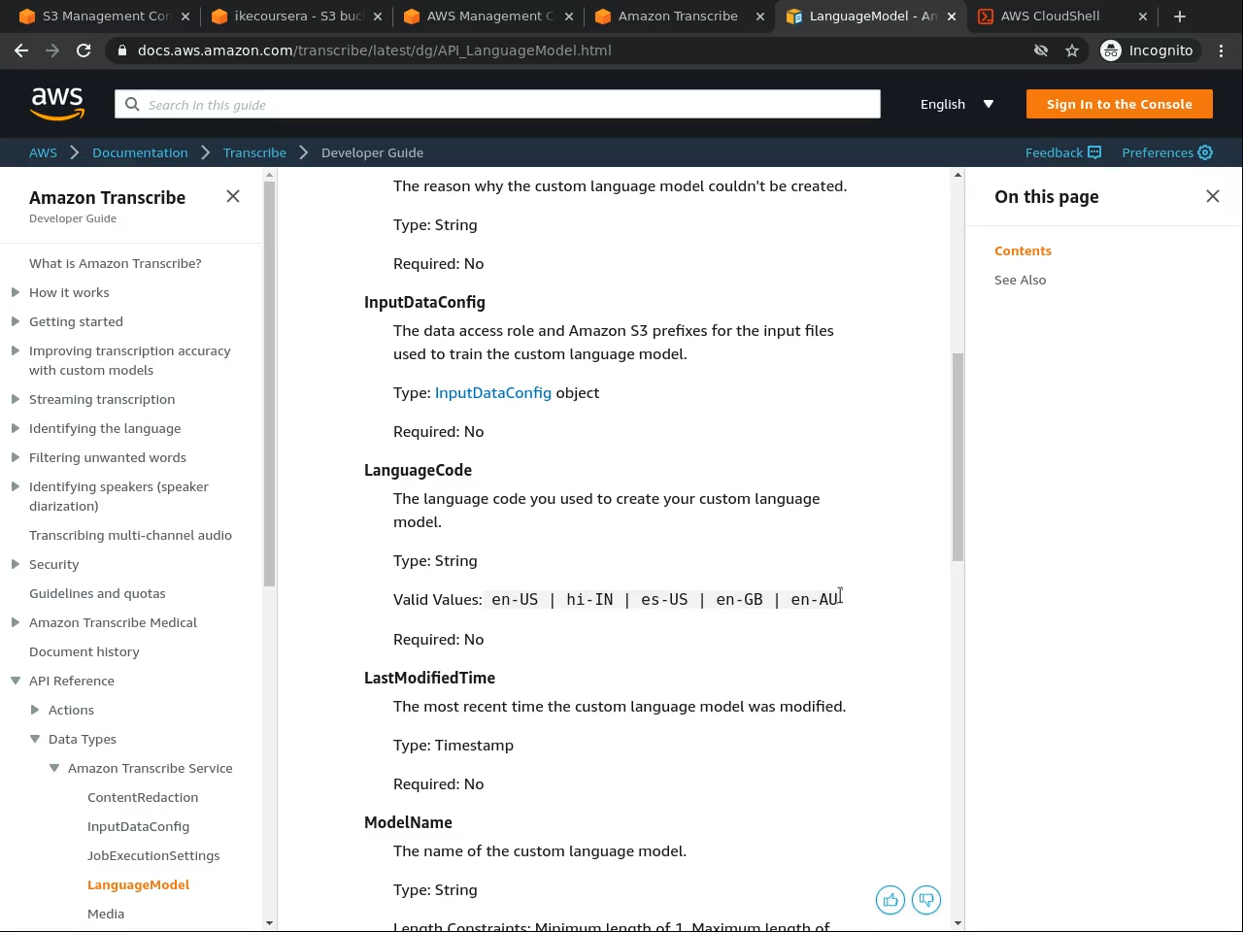Screen dimensions: 1243x932
Task: Collapse the Amazon Transcribe Service node
Action: click(54, 768)
